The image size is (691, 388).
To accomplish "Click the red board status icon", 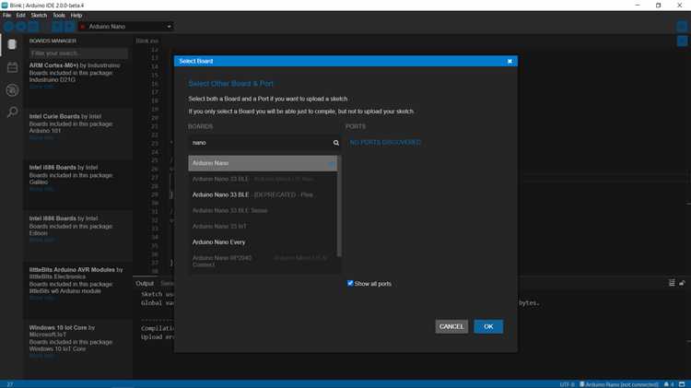I will (x=82, y=27).
